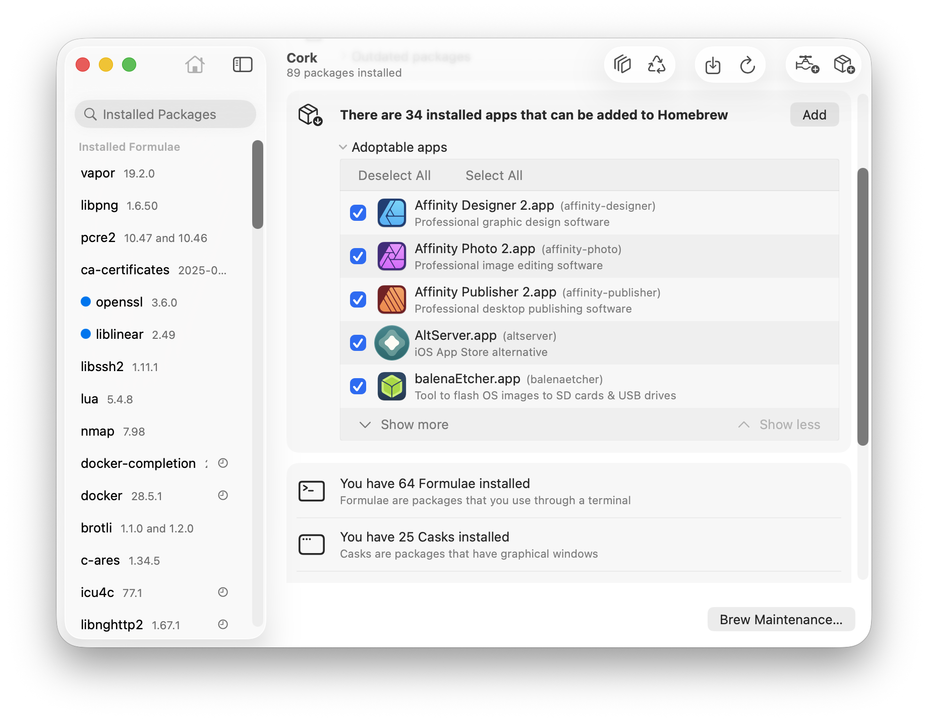Click the refresh arrow toolbar icon
Viewport: 928px width, 722px height.
tap(747, 65)
